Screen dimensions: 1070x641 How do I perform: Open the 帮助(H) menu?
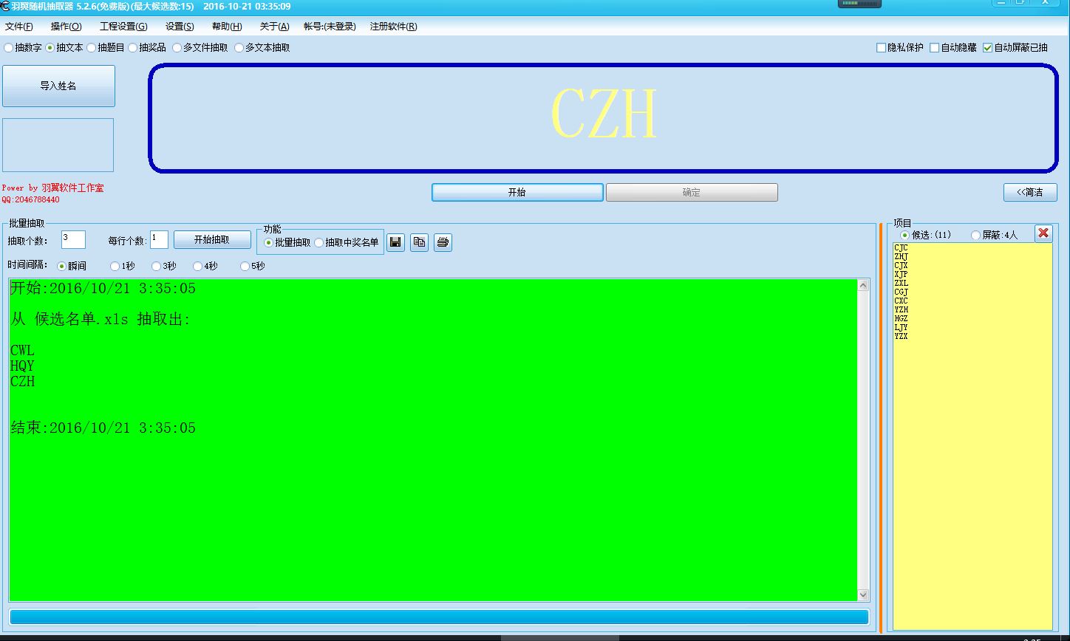pos(227,27)
